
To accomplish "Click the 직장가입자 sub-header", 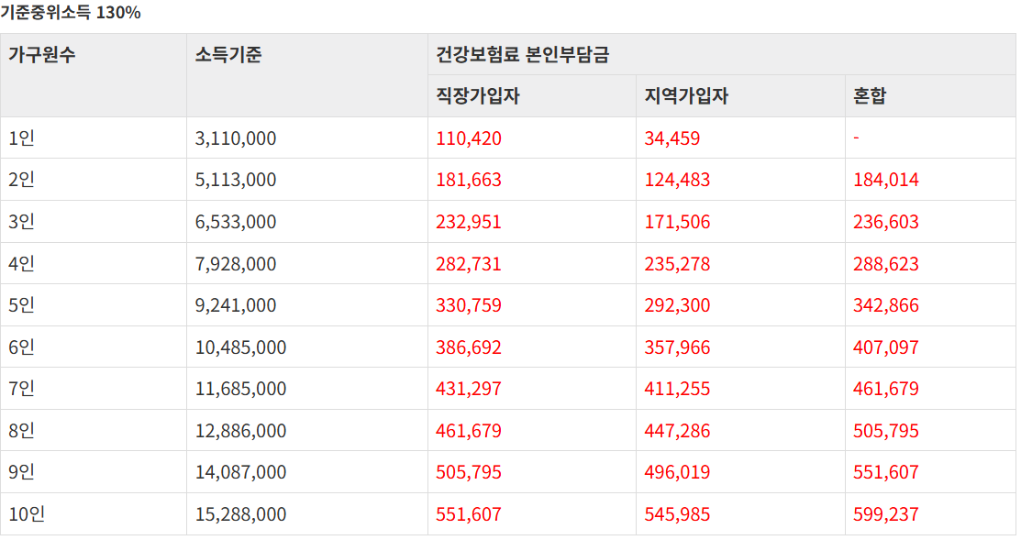I will click(477, 96).
